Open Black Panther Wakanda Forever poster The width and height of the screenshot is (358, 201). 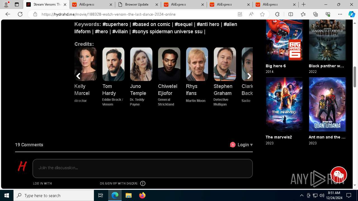click(327, 40)
